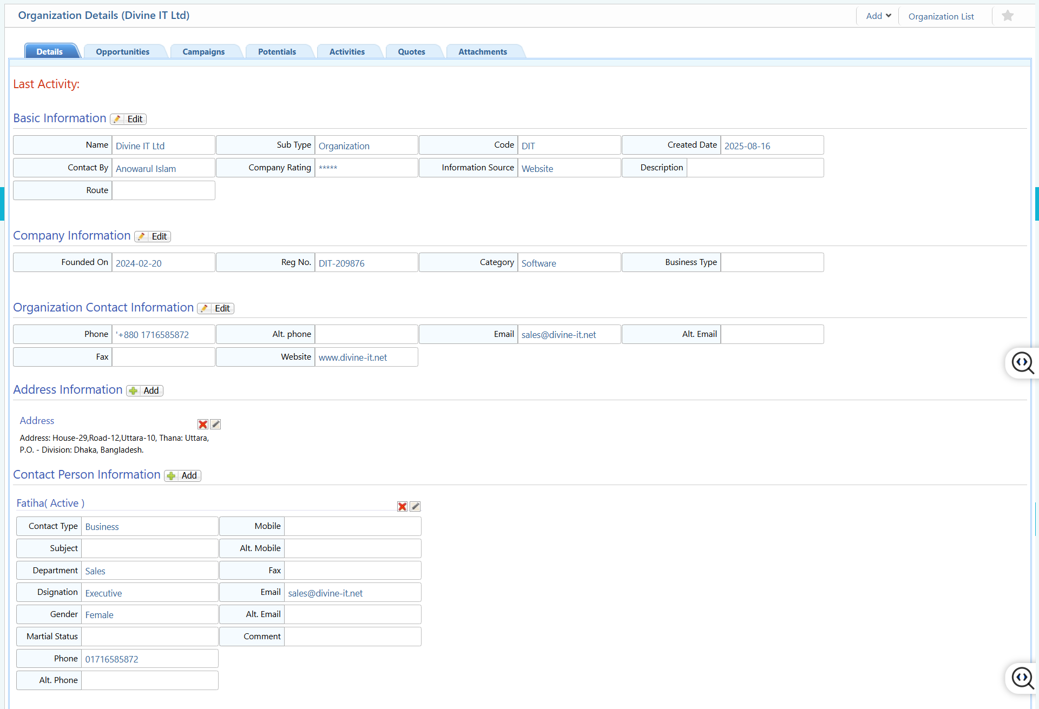Switch to the Opportunities tab
Image resolution: width=1039 pixels, height=709 pixels.
tap(123, 51)
